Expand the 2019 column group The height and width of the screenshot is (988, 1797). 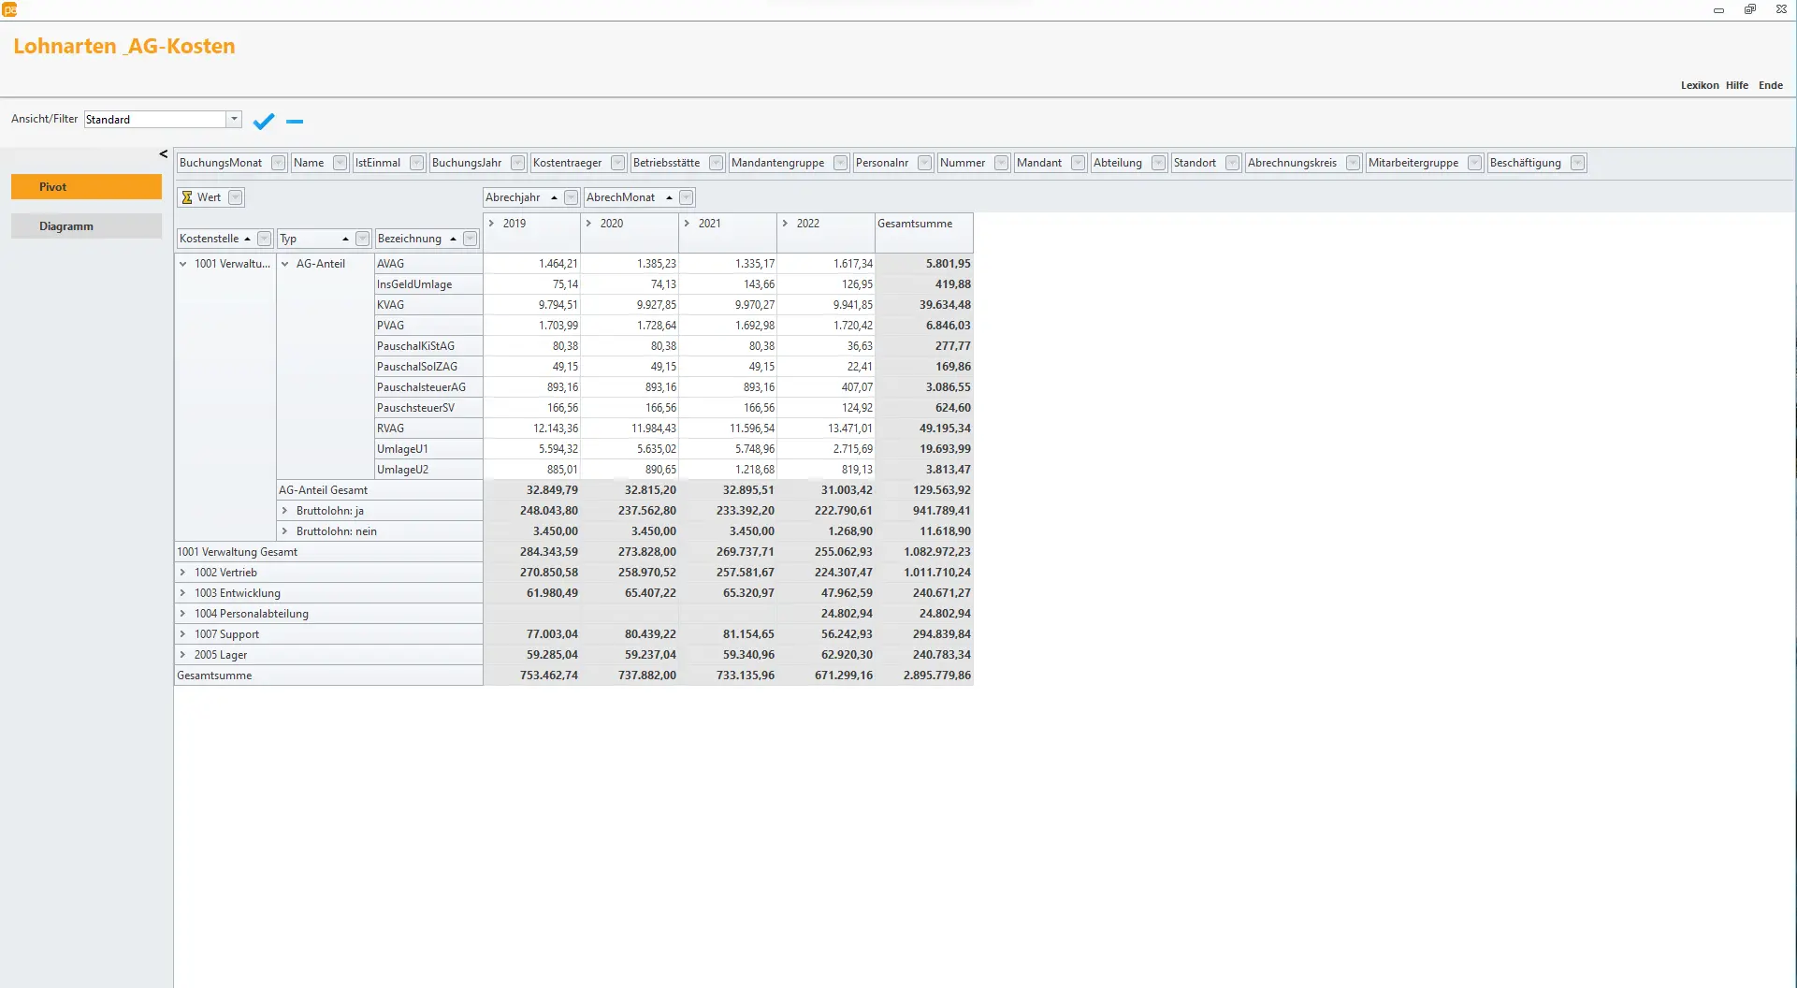click(494, 223)
